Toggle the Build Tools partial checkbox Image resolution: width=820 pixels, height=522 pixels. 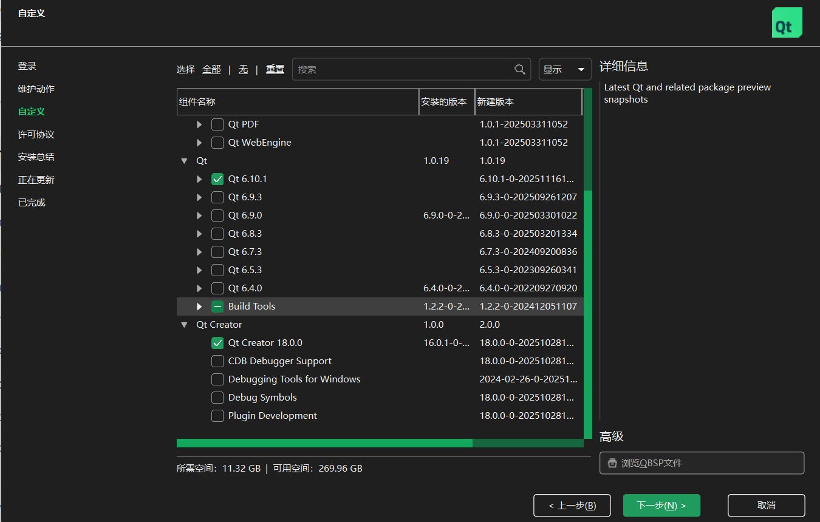[217, 307]
